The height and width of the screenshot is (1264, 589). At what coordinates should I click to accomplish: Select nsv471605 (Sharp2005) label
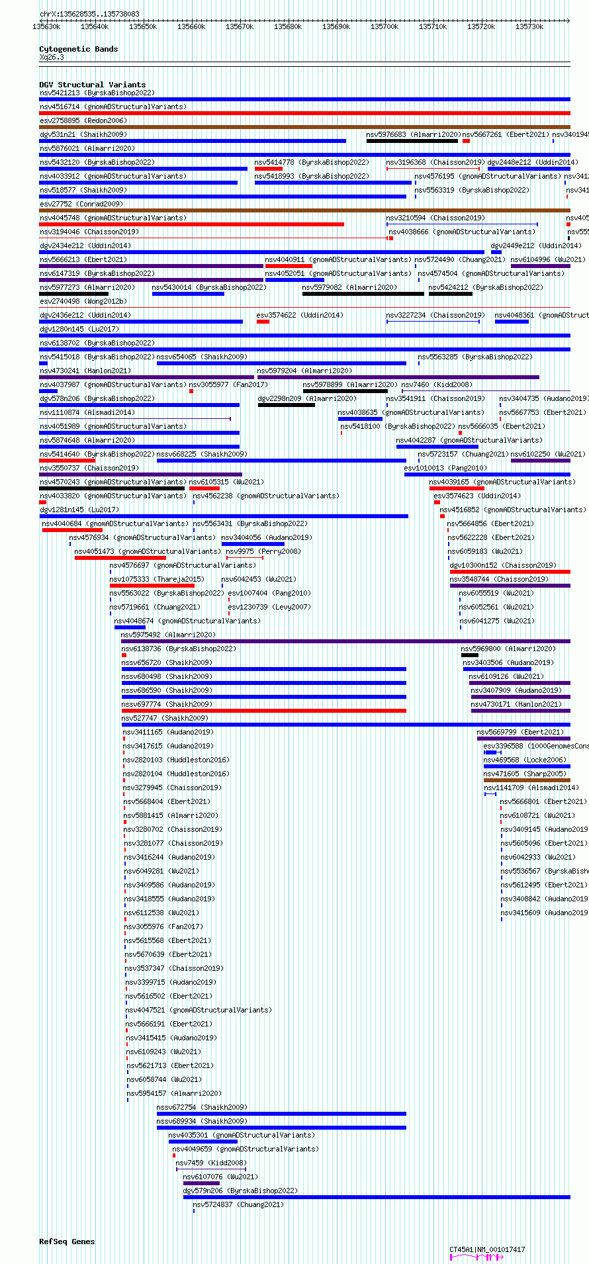click(x=525, y=774)
